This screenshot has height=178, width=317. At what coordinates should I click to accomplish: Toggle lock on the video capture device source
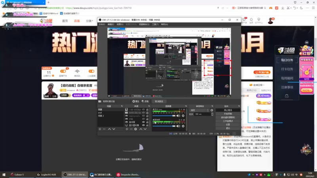click(x=147, y=113)
